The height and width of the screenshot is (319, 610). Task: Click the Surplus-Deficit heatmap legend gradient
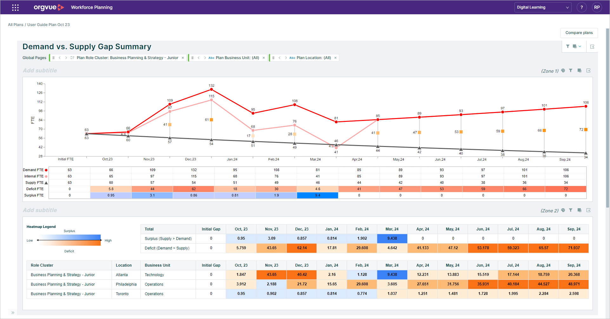69,240
